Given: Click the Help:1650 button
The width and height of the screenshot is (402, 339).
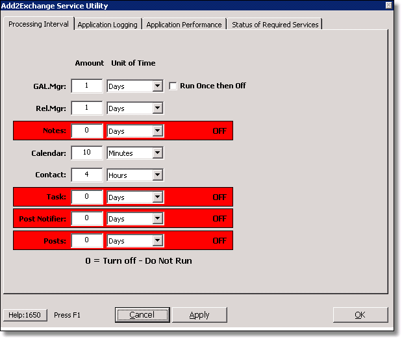Looking at the screenshot, I should (25, 315).
